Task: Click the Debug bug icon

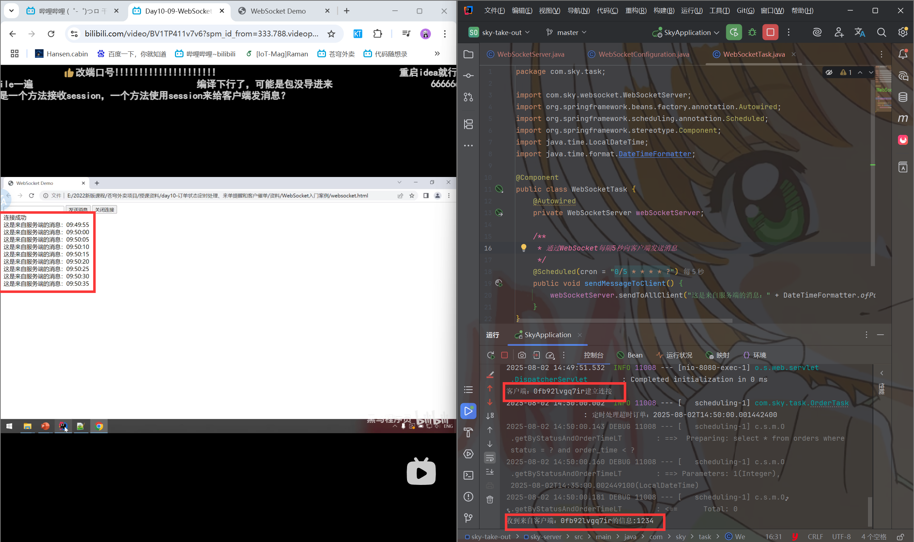Action: coord(752,32)
